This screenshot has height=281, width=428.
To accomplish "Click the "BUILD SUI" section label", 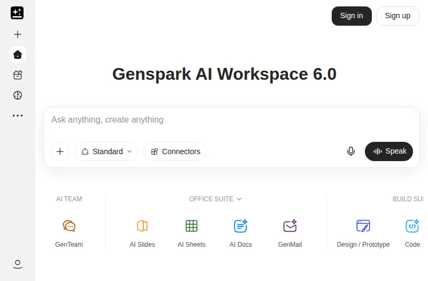I will pos(408,199).
